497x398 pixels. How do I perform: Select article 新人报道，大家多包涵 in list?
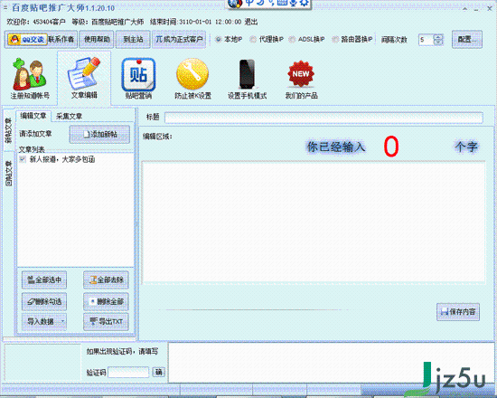(62, 159)
